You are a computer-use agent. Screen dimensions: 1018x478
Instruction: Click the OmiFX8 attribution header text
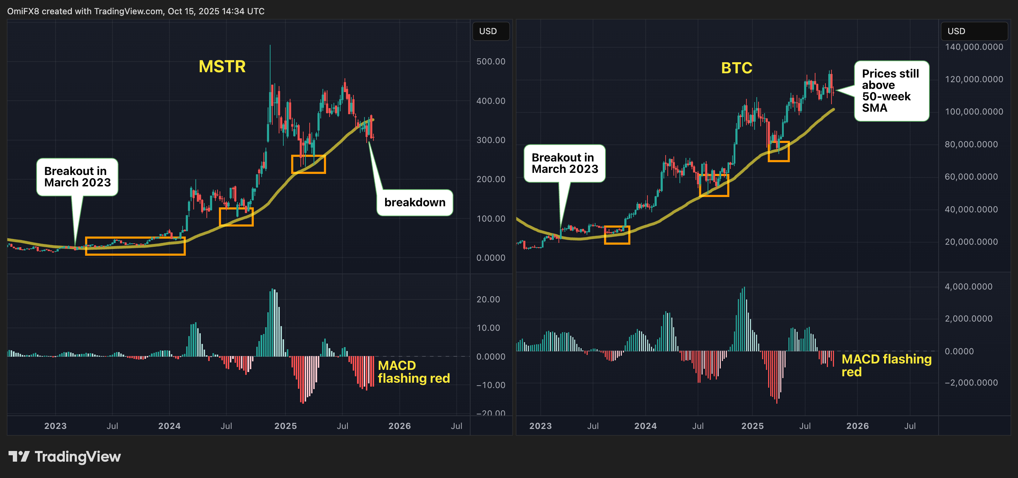tap(136, 11)
